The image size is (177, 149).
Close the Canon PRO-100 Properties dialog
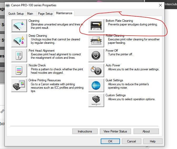pyautogui.click(x=160, y=5)
